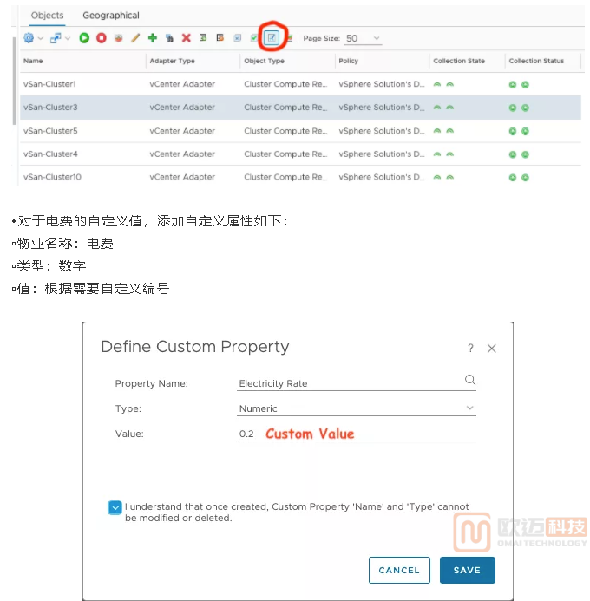
Task: Click the discover objects binoculars icon
Action: 169,38
